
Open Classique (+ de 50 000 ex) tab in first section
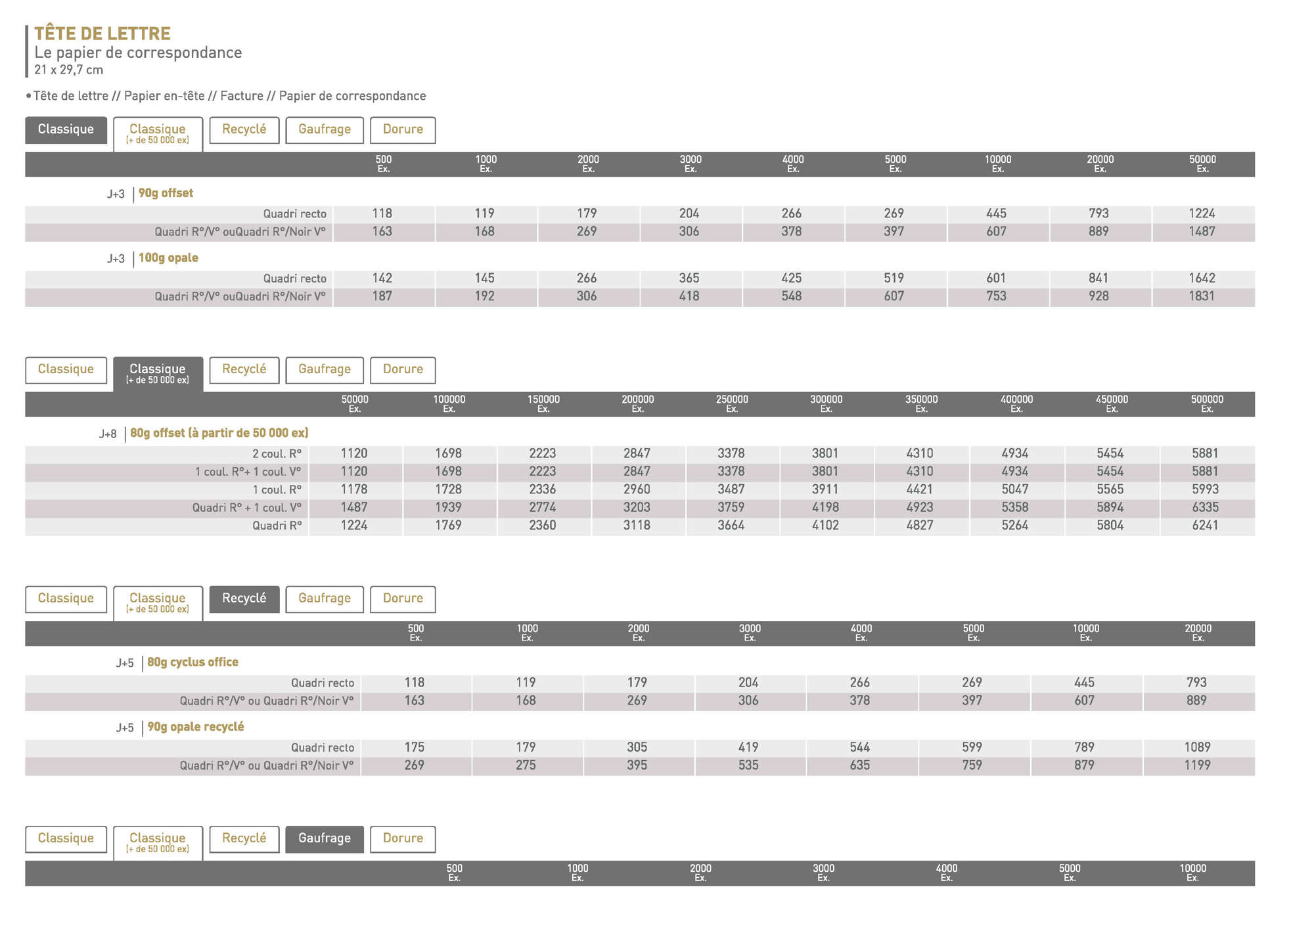click(x=158, y=133)
